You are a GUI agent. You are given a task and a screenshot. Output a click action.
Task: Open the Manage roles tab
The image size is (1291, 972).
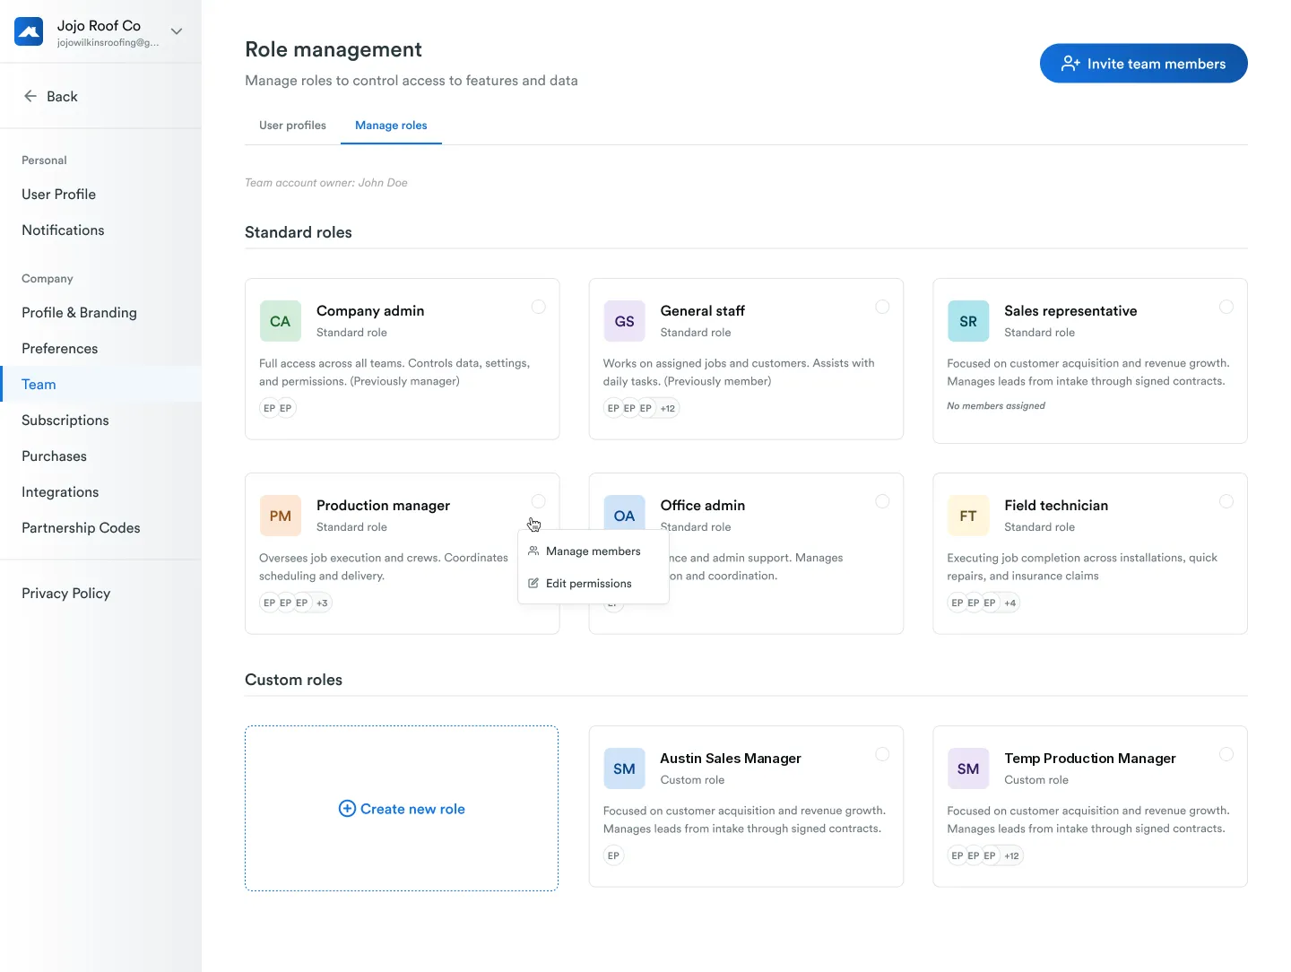click(x=391, y=126)
